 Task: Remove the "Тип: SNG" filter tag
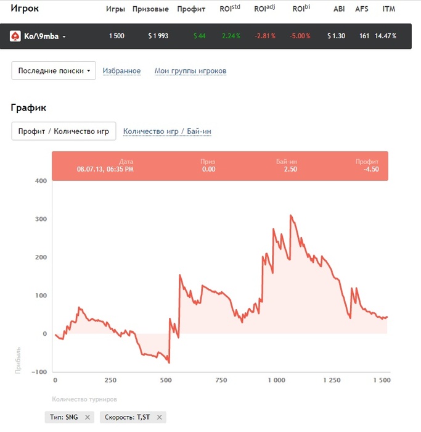click(88, 418)
